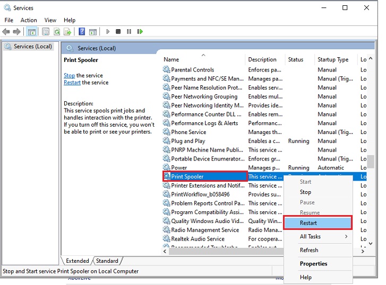Select Quality Windows Audio Vid... row
This screenshot has height=285, width=386.
[264, 221]
